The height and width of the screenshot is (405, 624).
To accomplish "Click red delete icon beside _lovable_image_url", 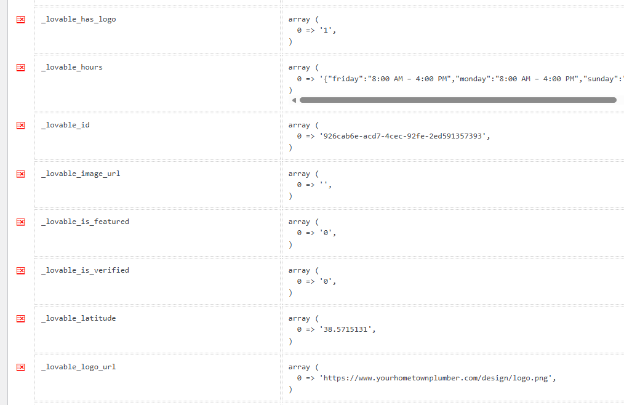I will tap(21, 174).
